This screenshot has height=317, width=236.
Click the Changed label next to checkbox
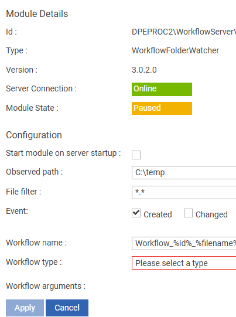coord(211,214)
